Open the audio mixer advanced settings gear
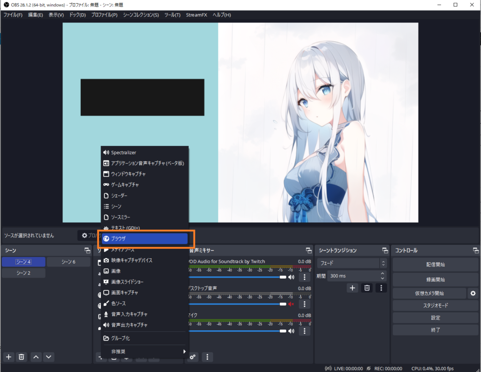 193,357
